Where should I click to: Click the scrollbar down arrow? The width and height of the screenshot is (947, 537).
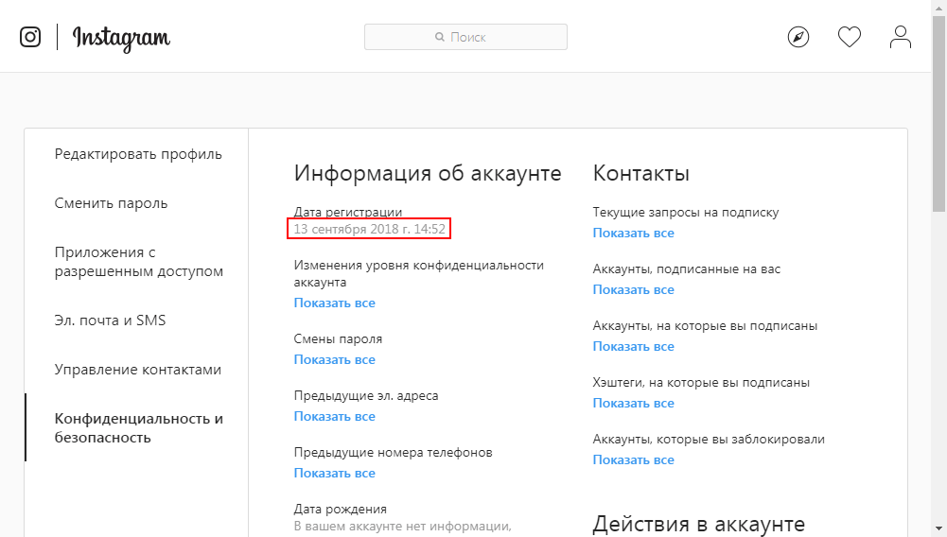tap(939, 530)
